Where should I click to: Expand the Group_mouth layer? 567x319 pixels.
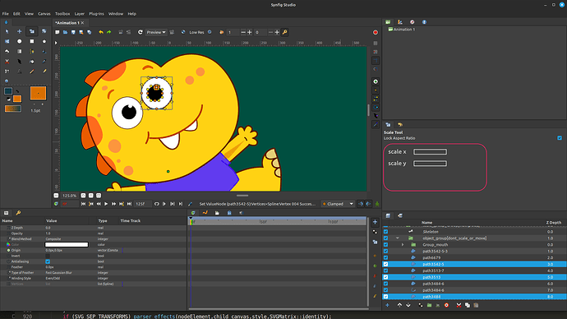point(403,245)
